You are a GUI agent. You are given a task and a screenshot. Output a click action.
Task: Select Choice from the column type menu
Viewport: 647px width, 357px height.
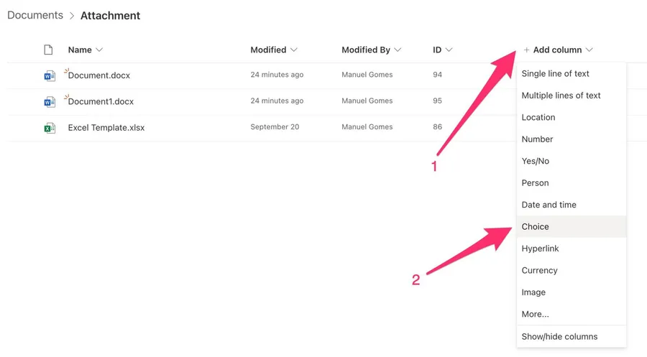click(x=536, y=227)
